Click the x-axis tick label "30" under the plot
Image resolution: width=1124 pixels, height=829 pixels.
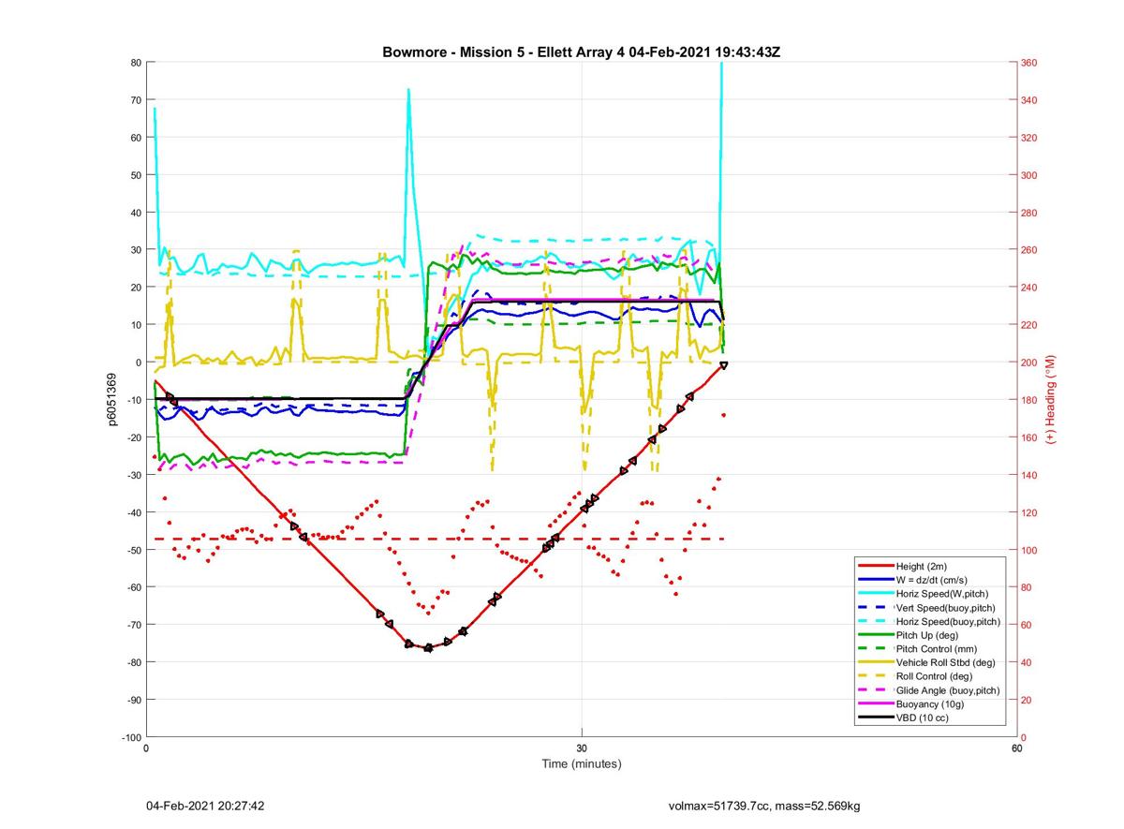pyautogui.click(x=582, y=748)
